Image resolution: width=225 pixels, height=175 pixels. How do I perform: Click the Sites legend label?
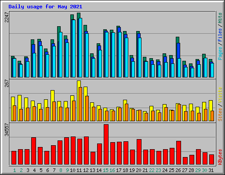tap(220, 115)
